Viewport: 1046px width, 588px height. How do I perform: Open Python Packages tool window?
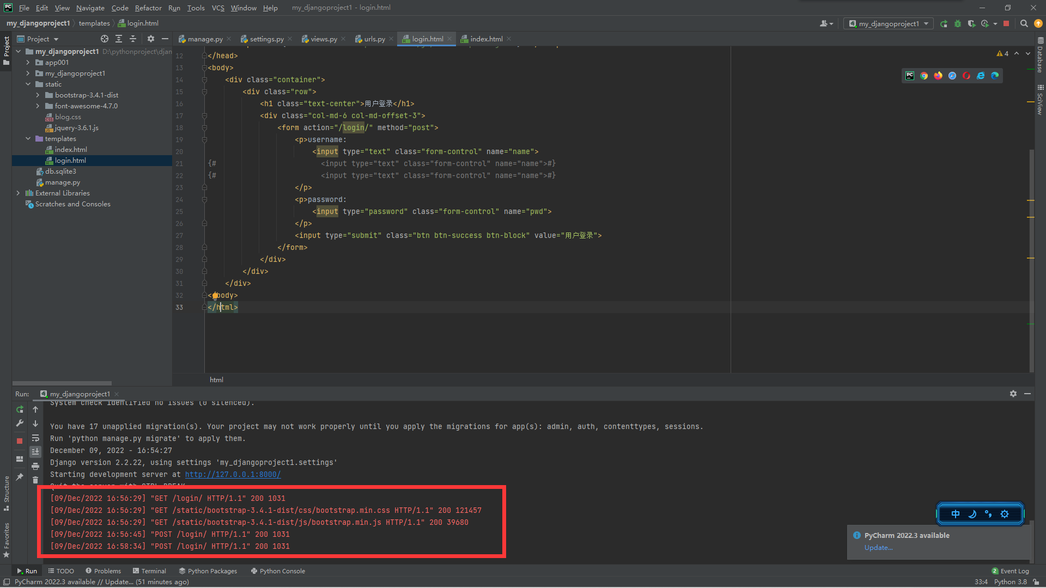coord(208,571)
